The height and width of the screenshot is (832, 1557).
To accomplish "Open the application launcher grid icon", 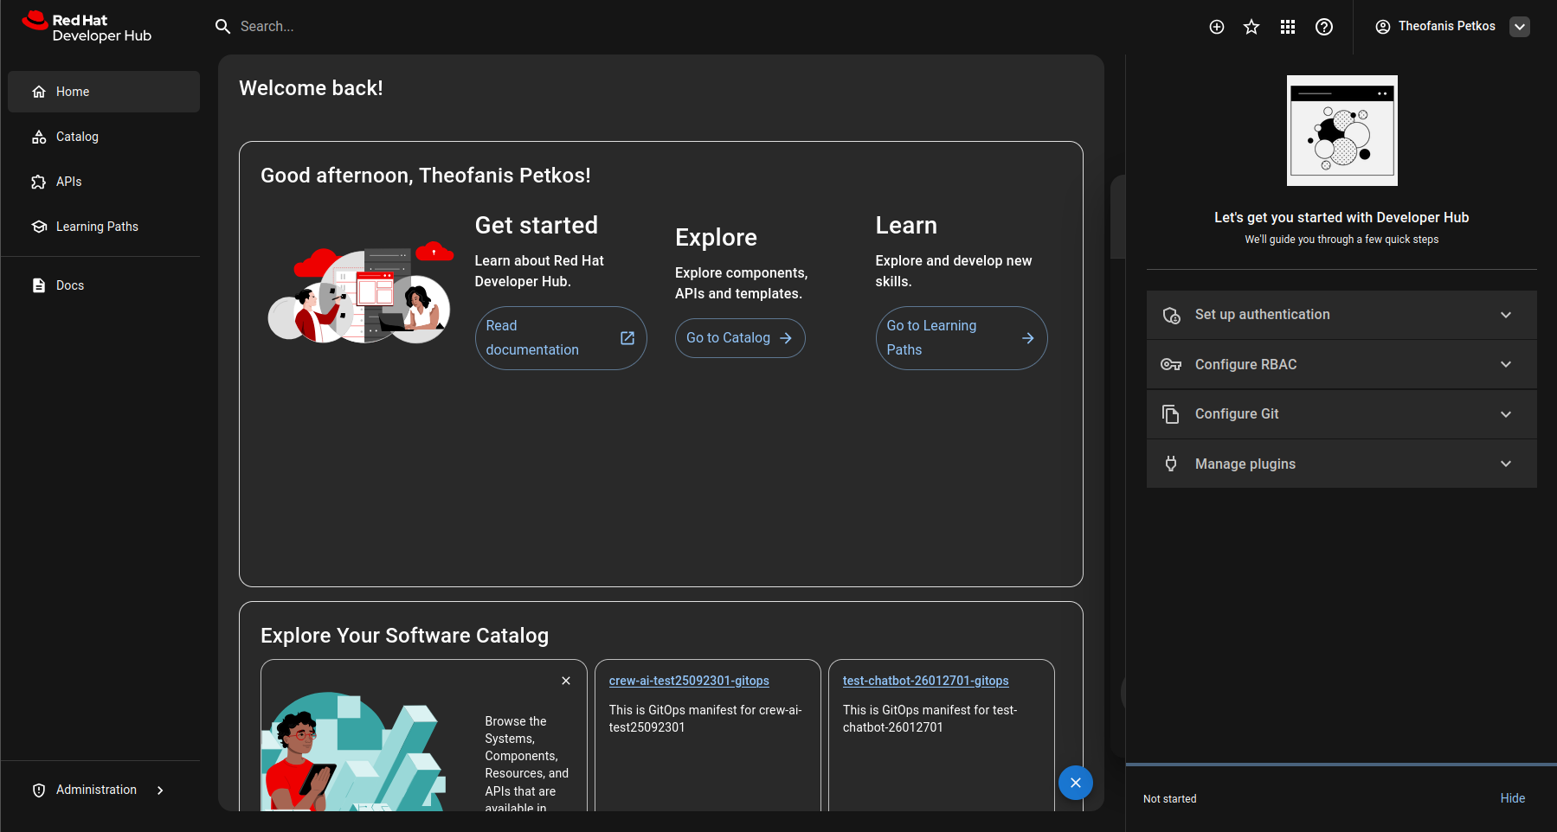I will 1288,27.
